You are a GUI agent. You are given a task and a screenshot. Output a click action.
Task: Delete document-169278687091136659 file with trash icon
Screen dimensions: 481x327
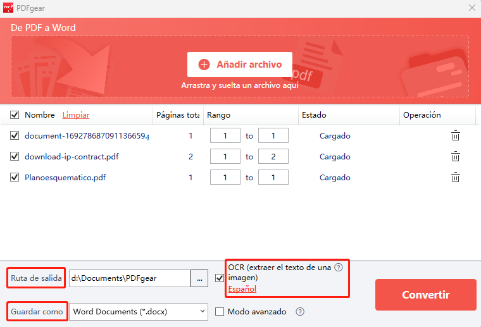click(x=455, y=136)
